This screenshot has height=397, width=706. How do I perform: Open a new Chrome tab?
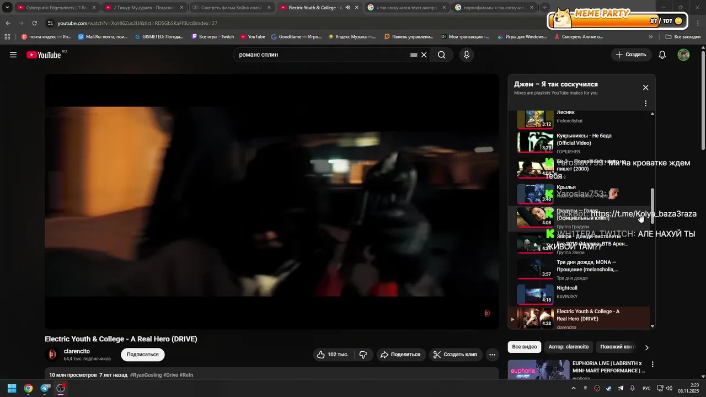point(545,8)
